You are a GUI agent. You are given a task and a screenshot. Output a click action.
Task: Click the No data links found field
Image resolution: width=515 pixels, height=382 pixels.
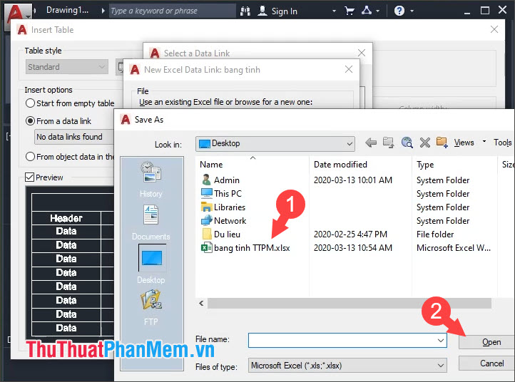coord(74,137)
